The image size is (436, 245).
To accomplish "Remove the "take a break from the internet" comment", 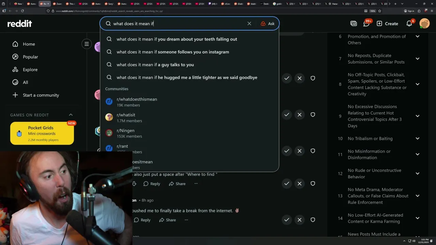I will (x=299, y=220).
